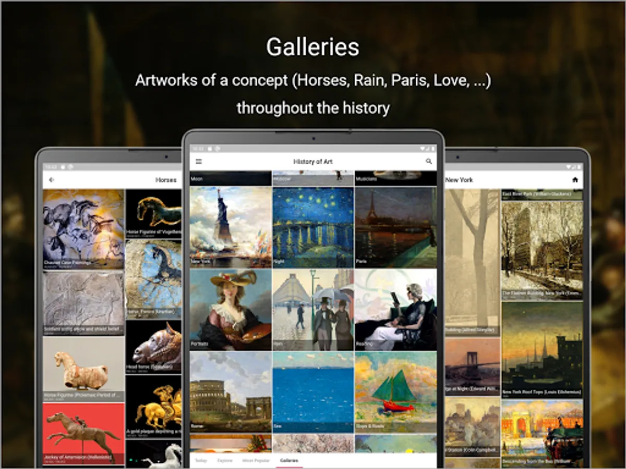Open the Rain gallery with umbrella painting

coord(313,310)
